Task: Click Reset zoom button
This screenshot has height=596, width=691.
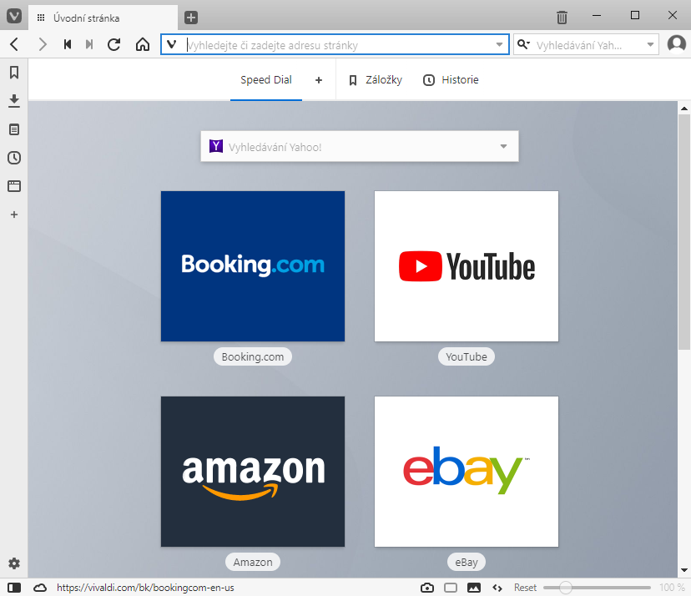Action: coord(525,588)
